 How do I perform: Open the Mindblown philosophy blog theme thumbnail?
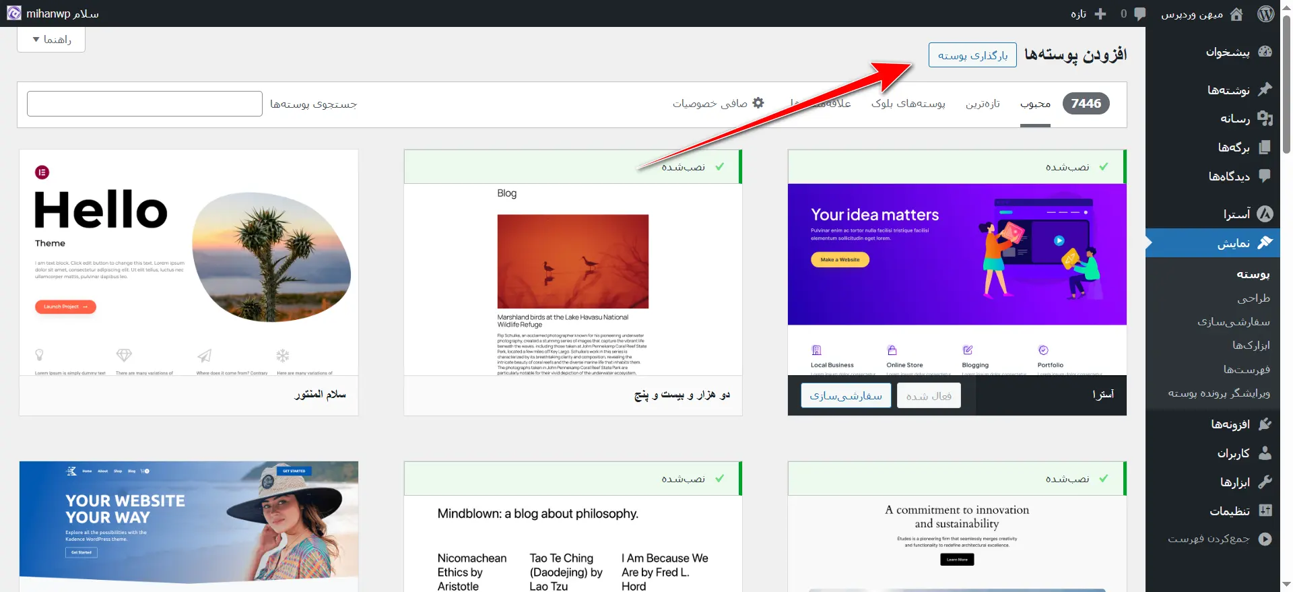pos(573,544)
